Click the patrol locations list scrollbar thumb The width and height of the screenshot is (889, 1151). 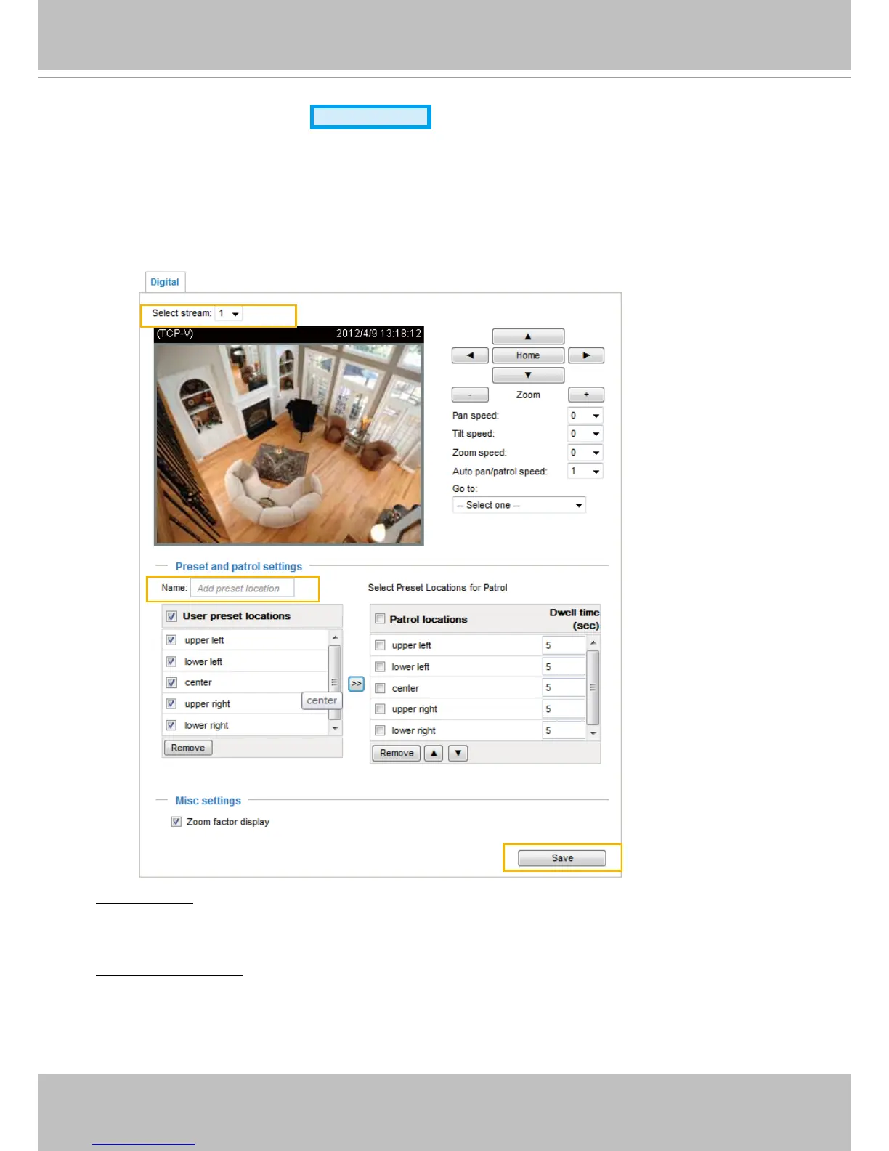coord(593,687)
